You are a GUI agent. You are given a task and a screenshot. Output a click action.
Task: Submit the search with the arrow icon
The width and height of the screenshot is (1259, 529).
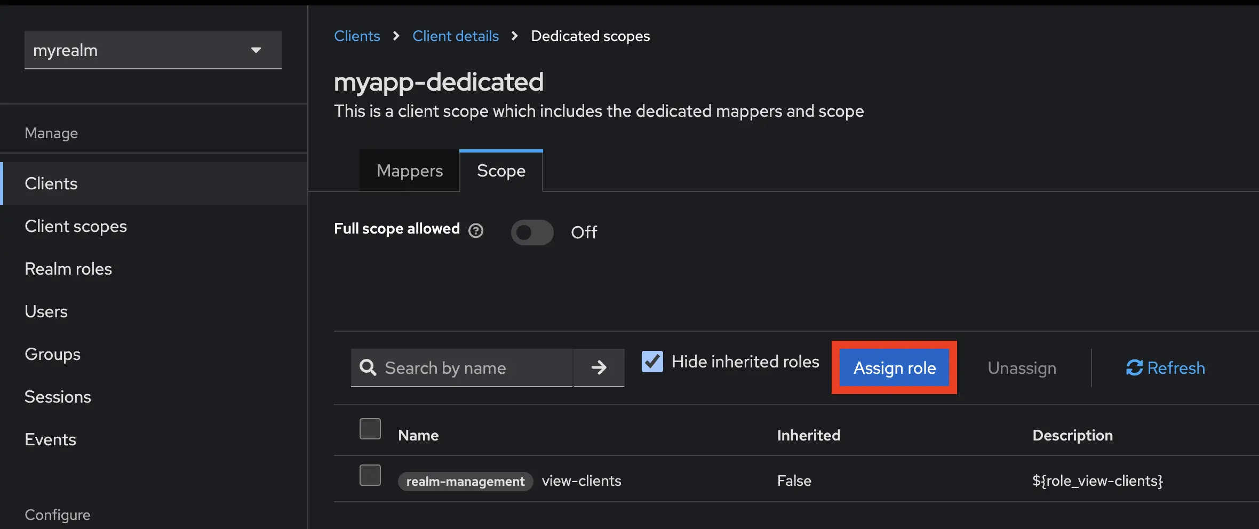coord(599,368)
